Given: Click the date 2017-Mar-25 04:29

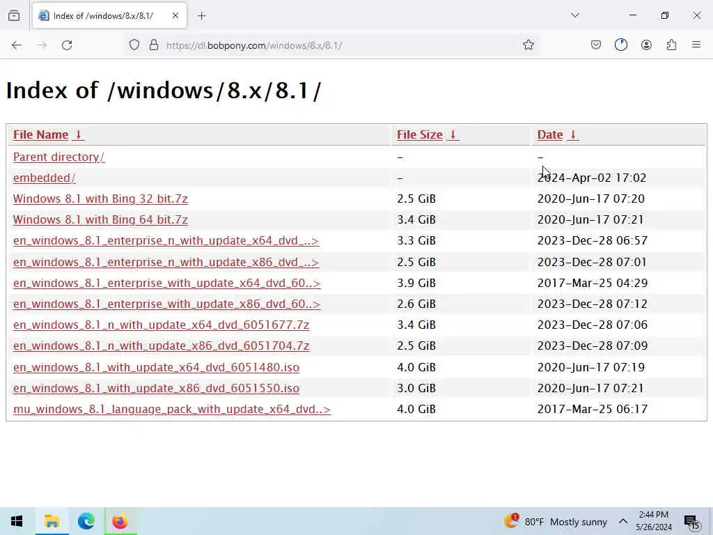Looking at the screenshot, I should pos(593,283).
